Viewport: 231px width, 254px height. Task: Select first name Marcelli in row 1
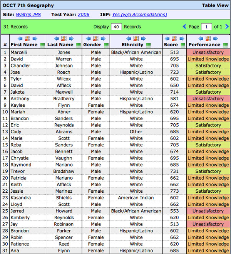tap(19, 52)
